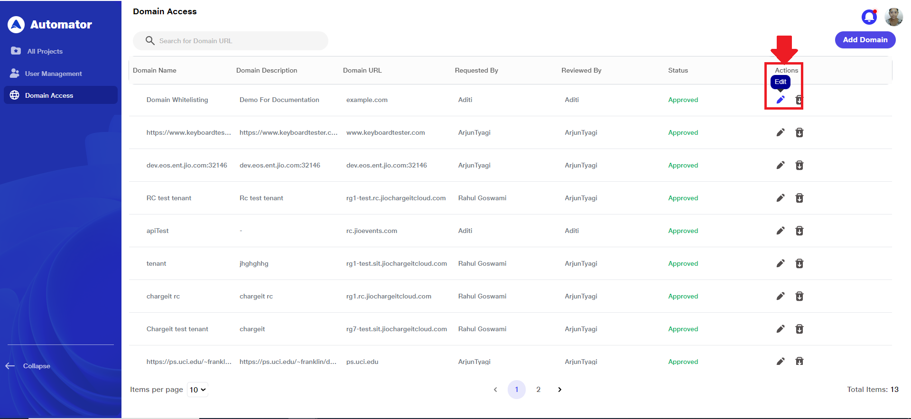Go to the next page arrow
911x419 pixels.
coord(560,390)
